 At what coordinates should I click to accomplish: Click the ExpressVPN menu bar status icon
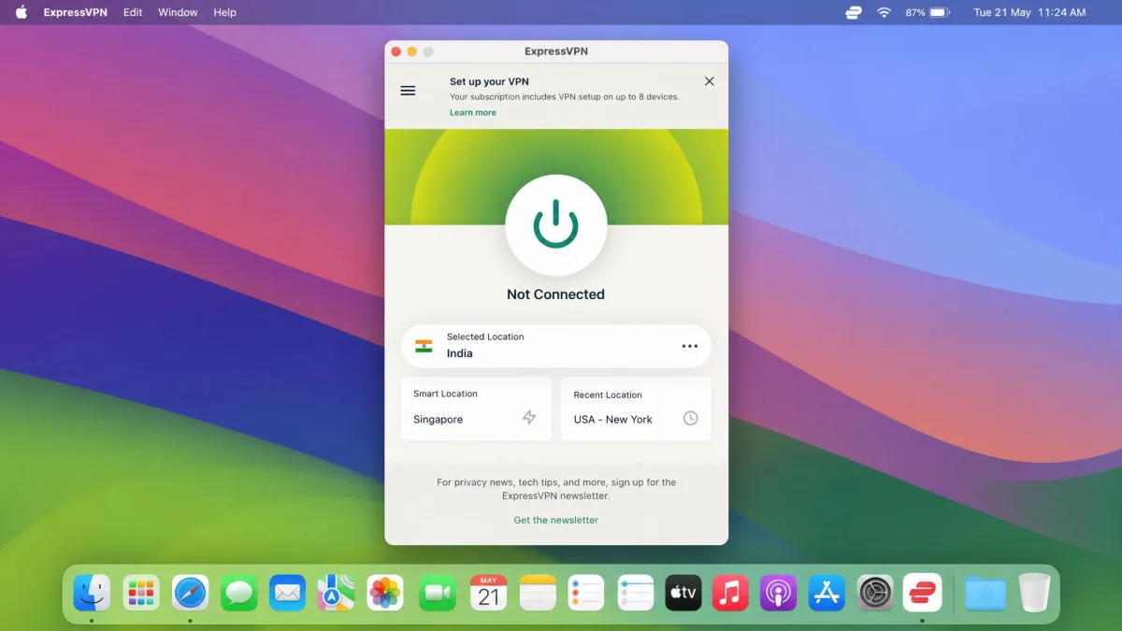(853, 12)
